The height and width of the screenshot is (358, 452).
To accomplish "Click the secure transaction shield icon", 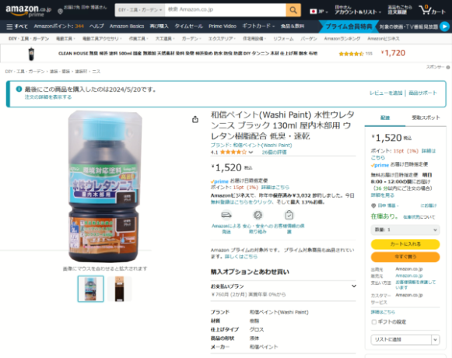I will [258, 215].
